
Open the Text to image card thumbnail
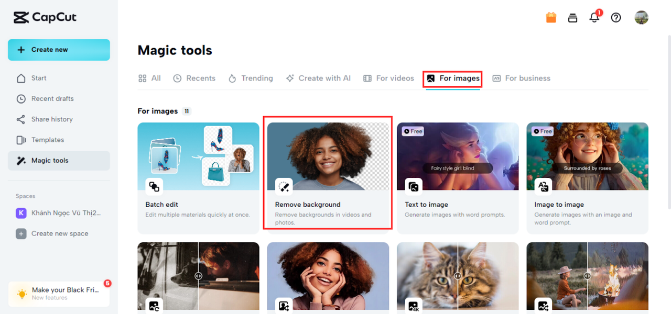coord(458,156)
